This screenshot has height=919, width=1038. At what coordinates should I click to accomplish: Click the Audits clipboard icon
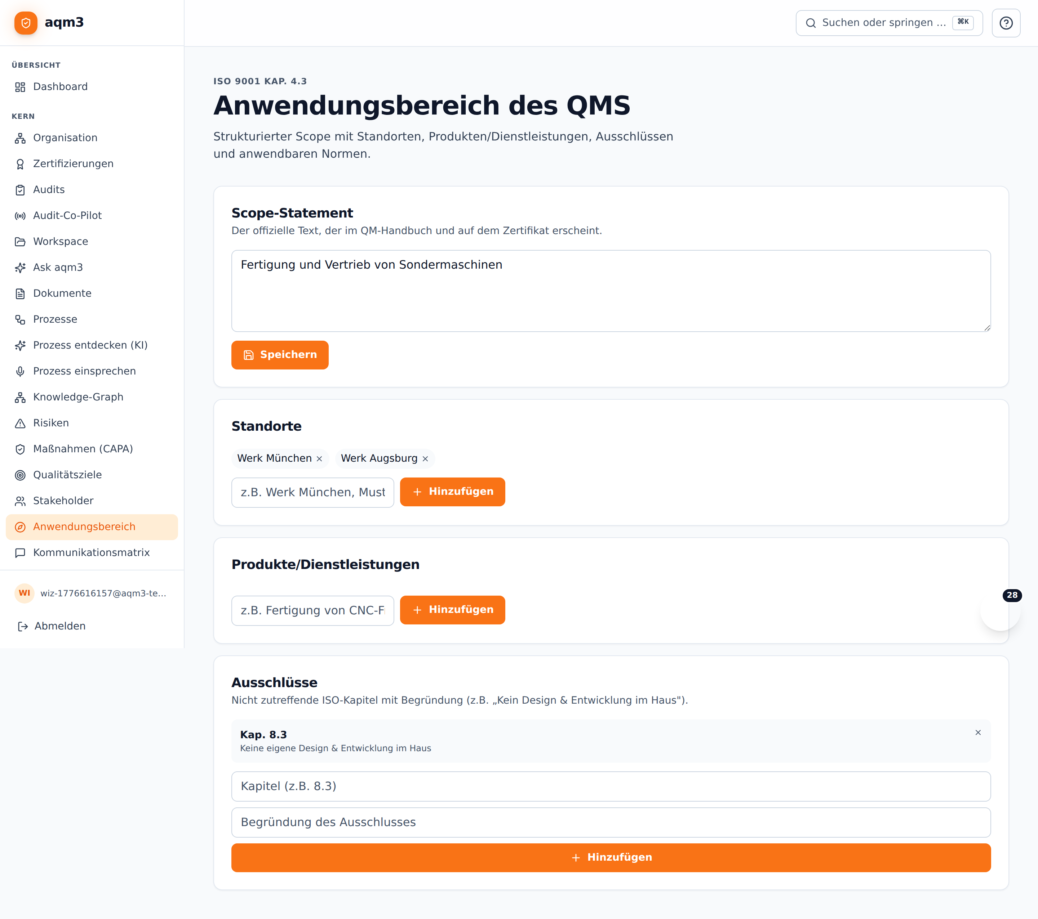tap(20, 190)
